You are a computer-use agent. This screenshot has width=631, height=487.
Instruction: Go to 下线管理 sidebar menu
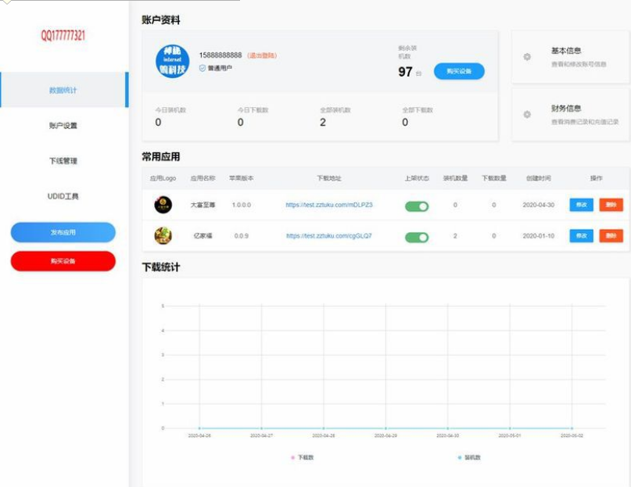click(63, 160)
